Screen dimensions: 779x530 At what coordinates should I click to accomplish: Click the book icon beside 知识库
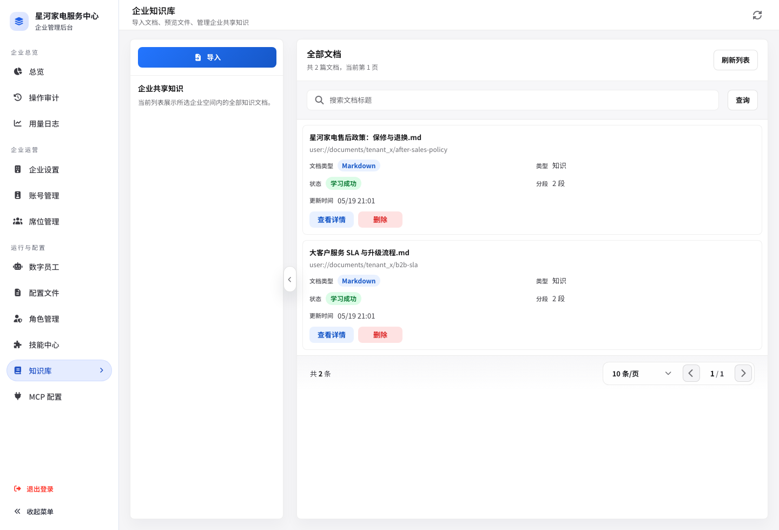point(18,370)
